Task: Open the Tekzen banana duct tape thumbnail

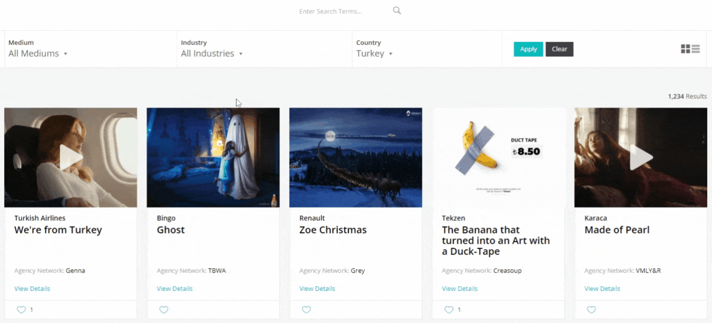Action: pos(498,158)
